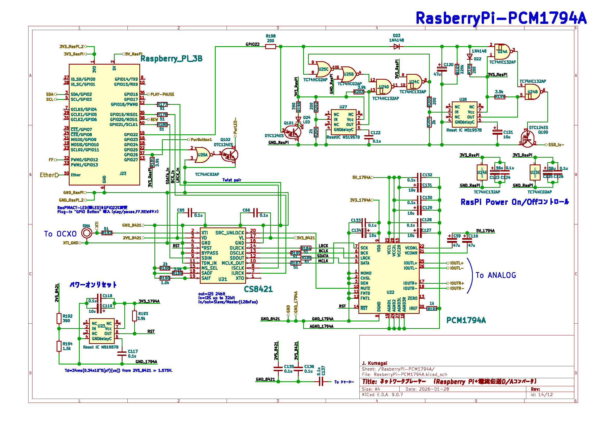Click the U24B NAND gate symbol

click(x=533, y=92)
